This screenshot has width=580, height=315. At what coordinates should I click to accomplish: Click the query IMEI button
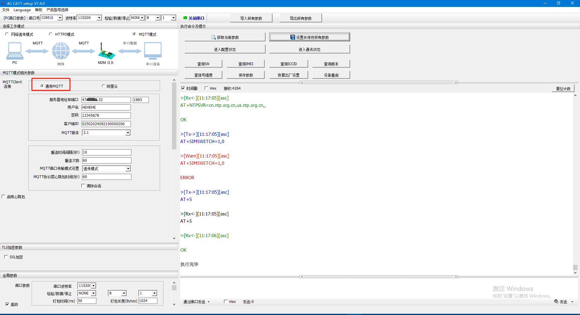[x=246, y=64]
